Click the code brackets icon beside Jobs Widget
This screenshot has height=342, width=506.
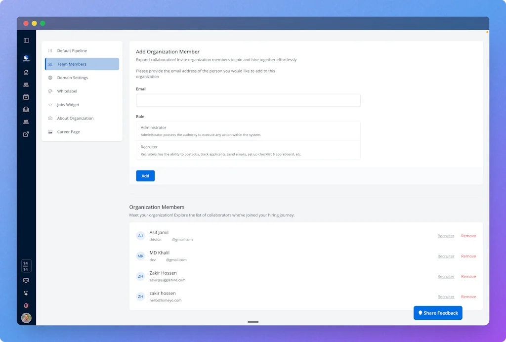tap(50, 105)
